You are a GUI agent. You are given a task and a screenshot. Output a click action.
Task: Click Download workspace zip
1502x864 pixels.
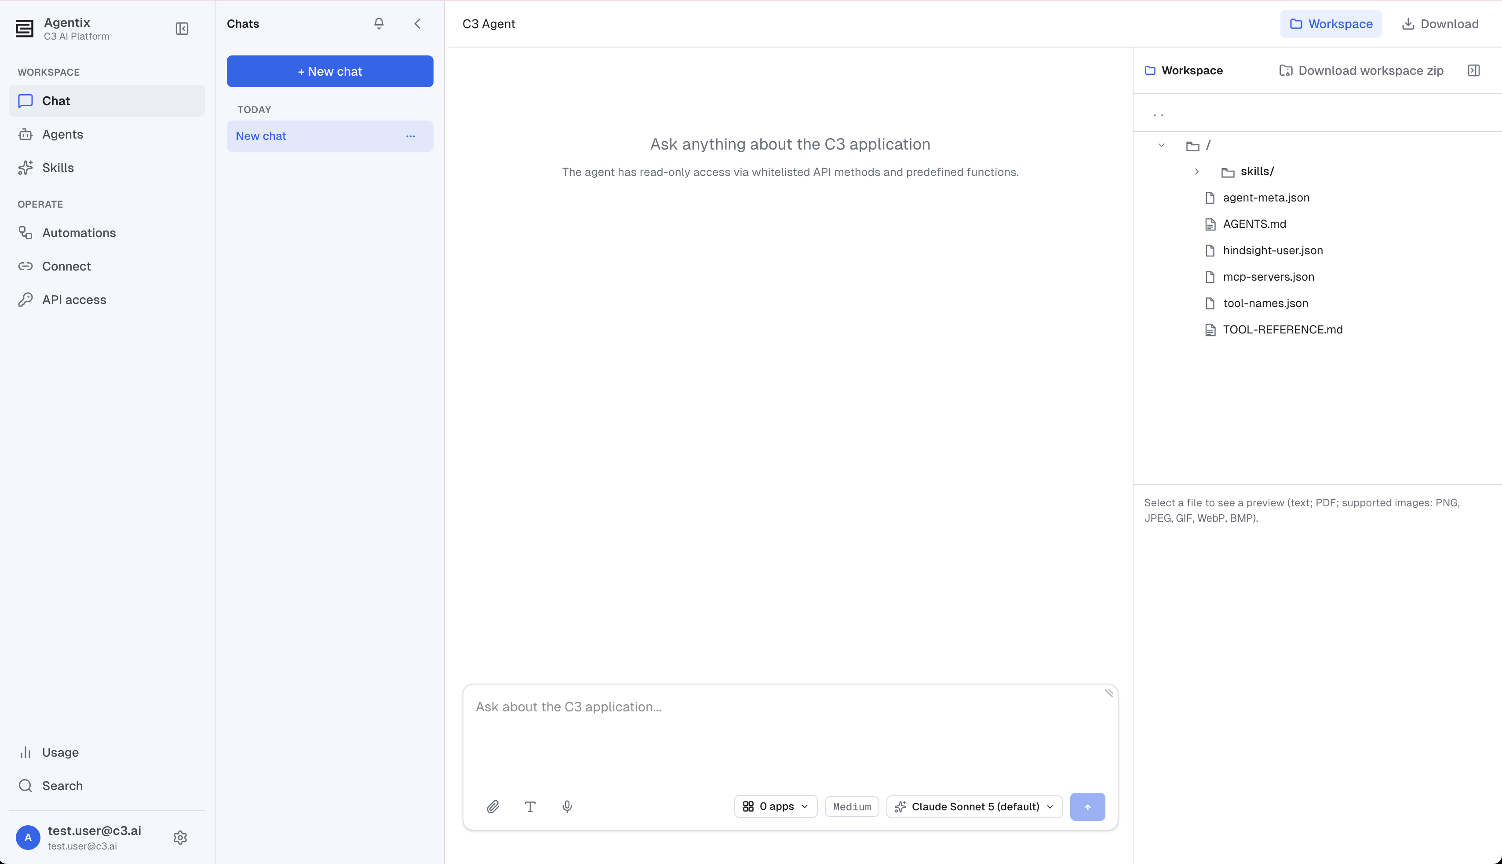click(x=1361, y=71)
